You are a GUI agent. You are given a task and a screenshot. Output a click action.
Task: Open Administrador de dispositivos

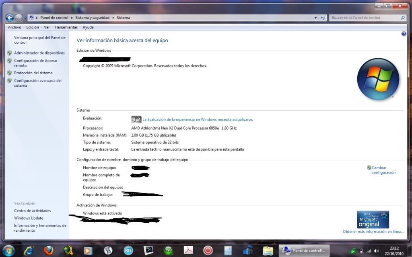pyautogui.click(x=39, y=53)
